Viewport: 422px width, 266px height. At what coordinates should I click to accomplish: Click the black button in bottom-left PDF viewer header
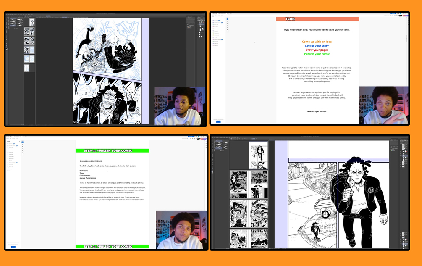point(198,139)
